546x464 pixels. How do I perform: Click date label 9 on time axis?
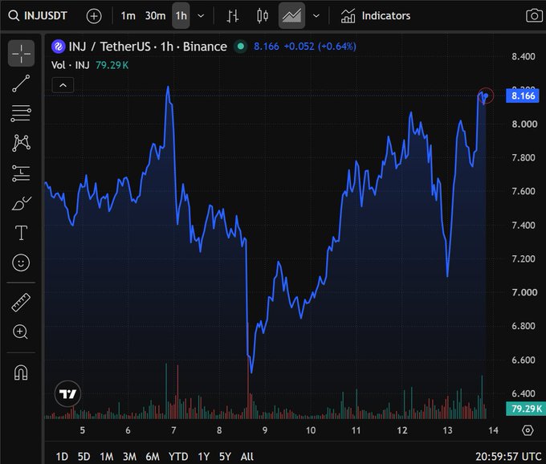tap(265, 430)
